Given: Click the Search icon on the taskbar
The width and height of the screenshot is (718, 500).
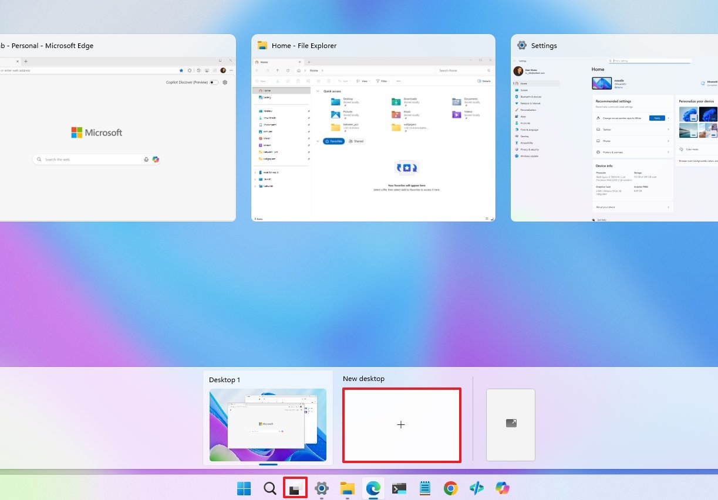Looking at the screenshot, I should (269, 487).
